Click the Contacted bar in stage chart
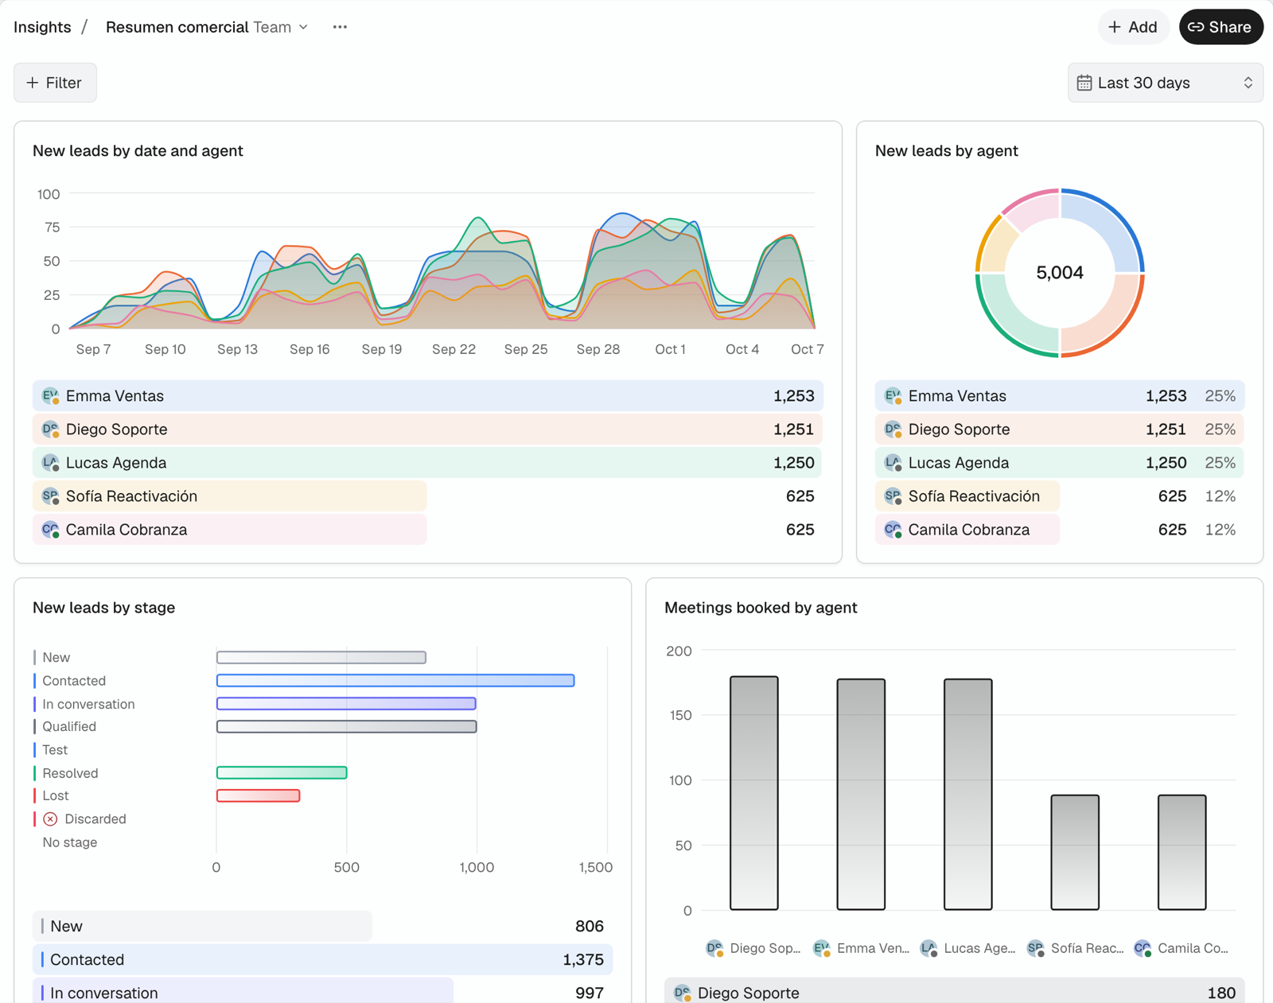Screen dimensions: 1273x1003 point(395,681)
